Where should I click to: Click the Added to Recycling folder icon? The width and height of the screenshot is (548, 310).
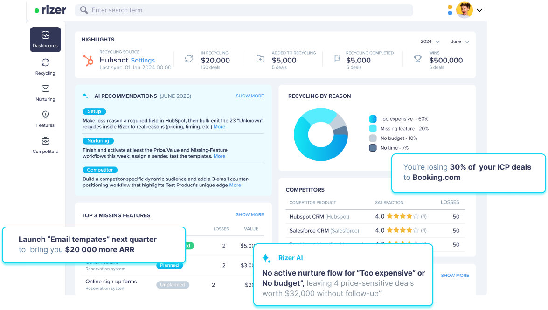260,59
